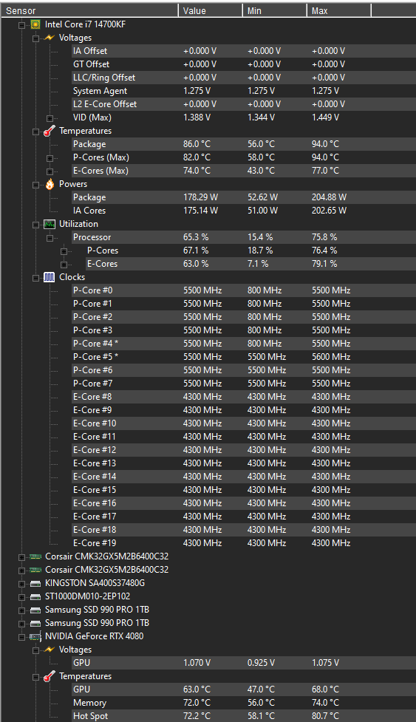Click the Clocks waveform icon
This screenshot has height=722, width=416.
tap(50, 277)
